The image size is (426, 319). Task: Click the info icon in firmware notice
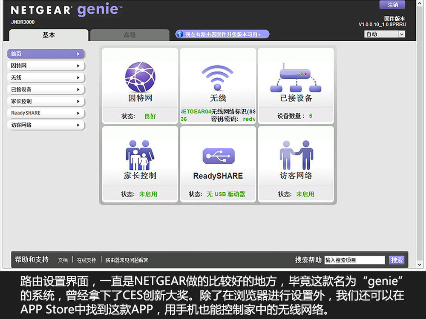click(x=179, y=34)
